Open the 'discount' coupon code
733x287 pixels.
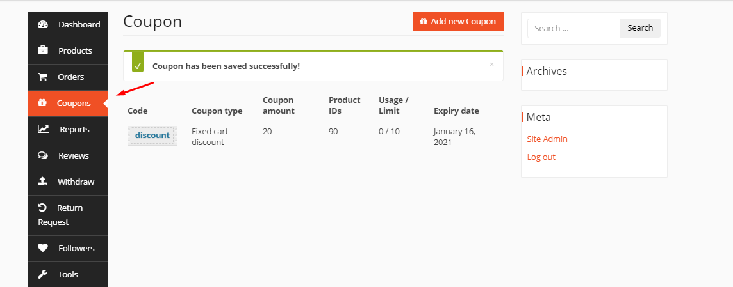click(x=152, y=136)
